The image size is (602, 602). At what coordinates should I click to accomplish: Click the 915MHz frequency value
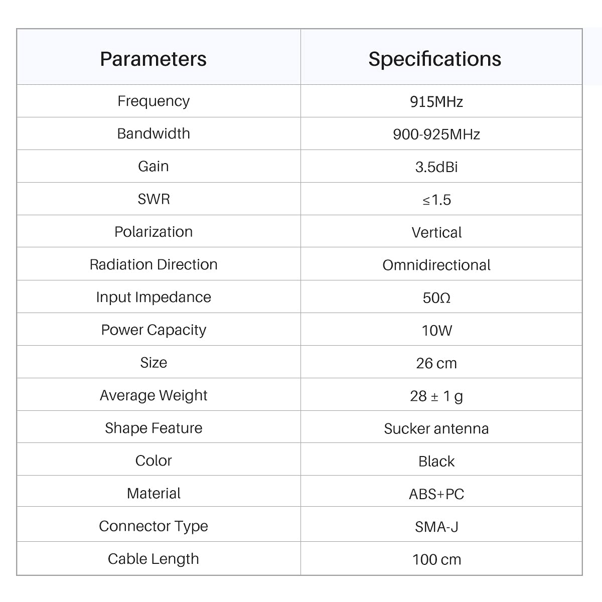[436, 102]
